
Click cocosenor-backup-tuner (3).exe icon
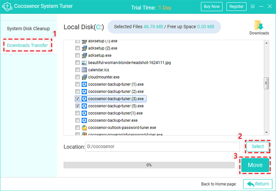84,99
